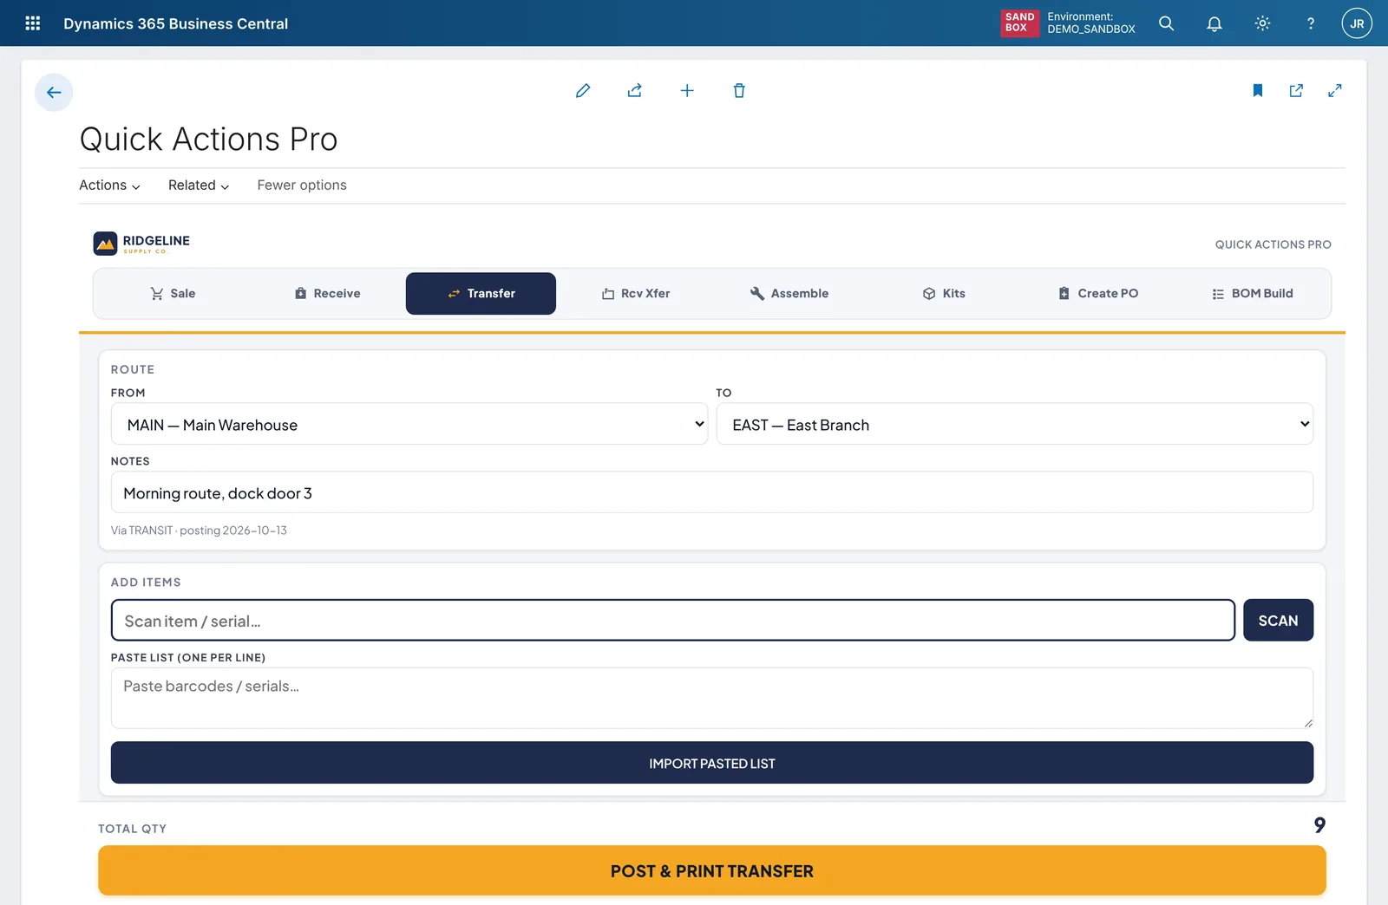
Task: Click the Paste barcodes textarea
Action: click(712, 698)
